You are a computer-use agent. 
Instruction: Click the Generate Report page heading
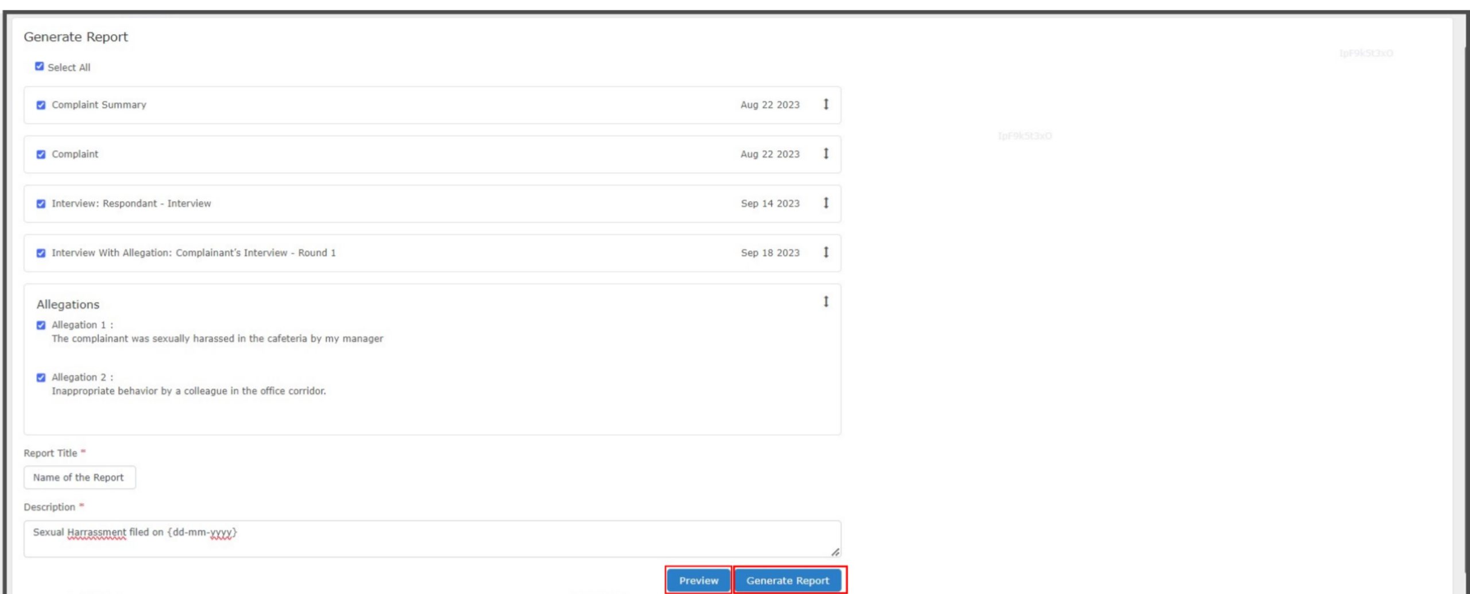pos(76,37)
